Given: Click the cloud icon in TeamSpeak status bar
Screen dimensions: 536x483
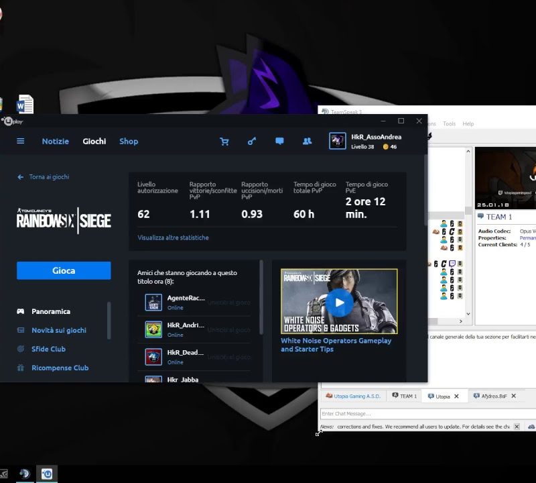Looking at the screenshot, I should [531, 427].
